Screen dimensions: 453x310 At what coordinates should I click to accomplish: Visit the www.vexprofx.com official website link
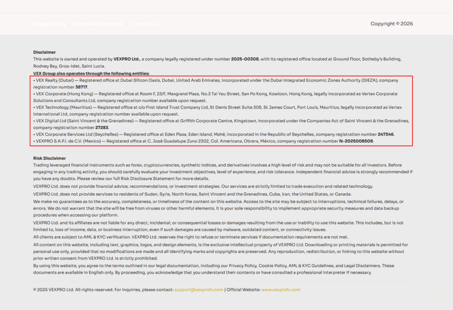coord(280,290)
